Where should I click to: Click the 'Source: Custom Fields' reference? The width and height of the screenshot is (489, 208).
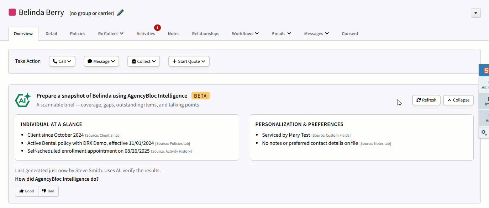click(331, 135)
